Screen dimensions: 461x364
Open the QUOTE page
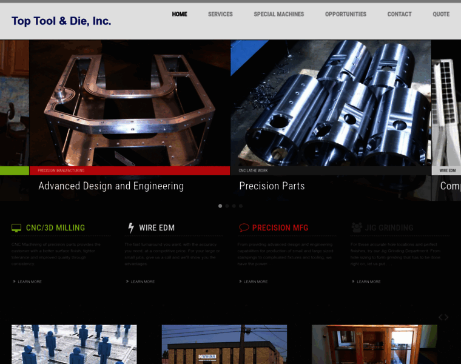point(441,14)
